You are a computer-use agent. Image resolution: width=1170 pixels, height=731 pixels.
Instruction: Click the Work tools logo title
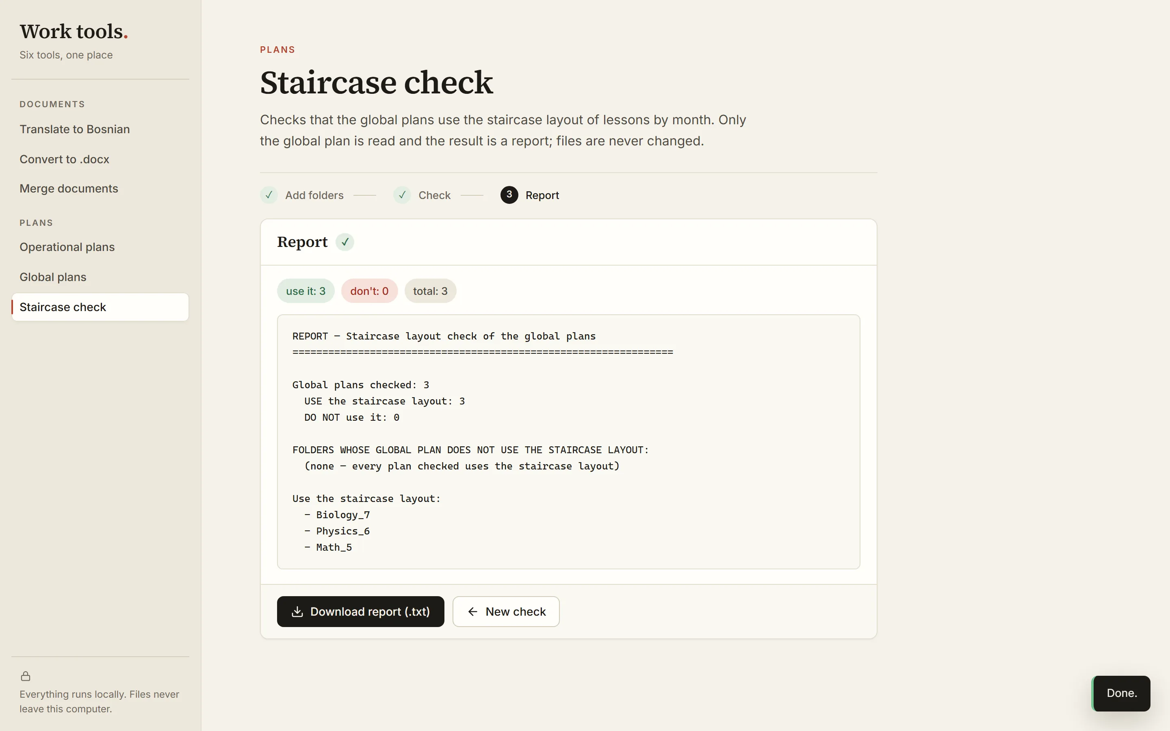pyautogui.click(x=74, y=31)
